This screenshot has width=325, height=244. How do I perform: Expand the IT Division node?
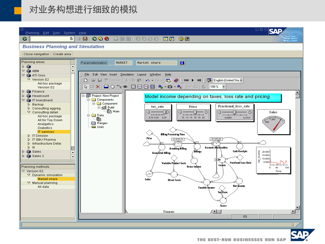point(29,136)
